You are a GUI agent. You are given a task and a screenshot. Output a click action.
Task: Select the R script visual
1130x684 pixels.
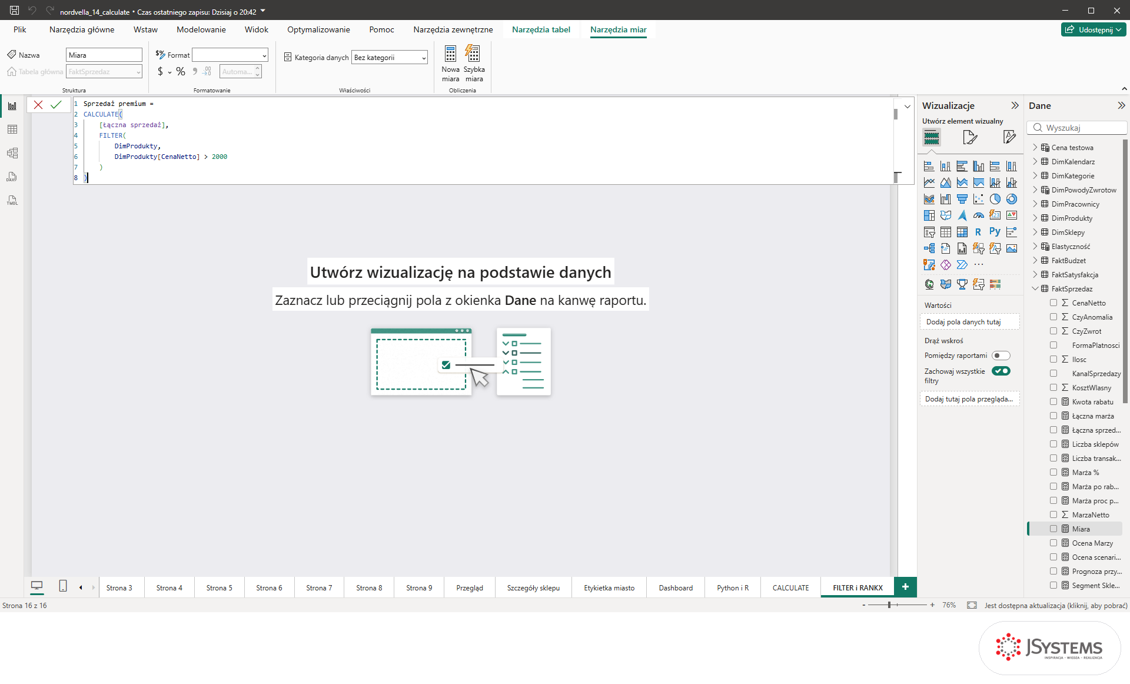[x=978, y=232]
